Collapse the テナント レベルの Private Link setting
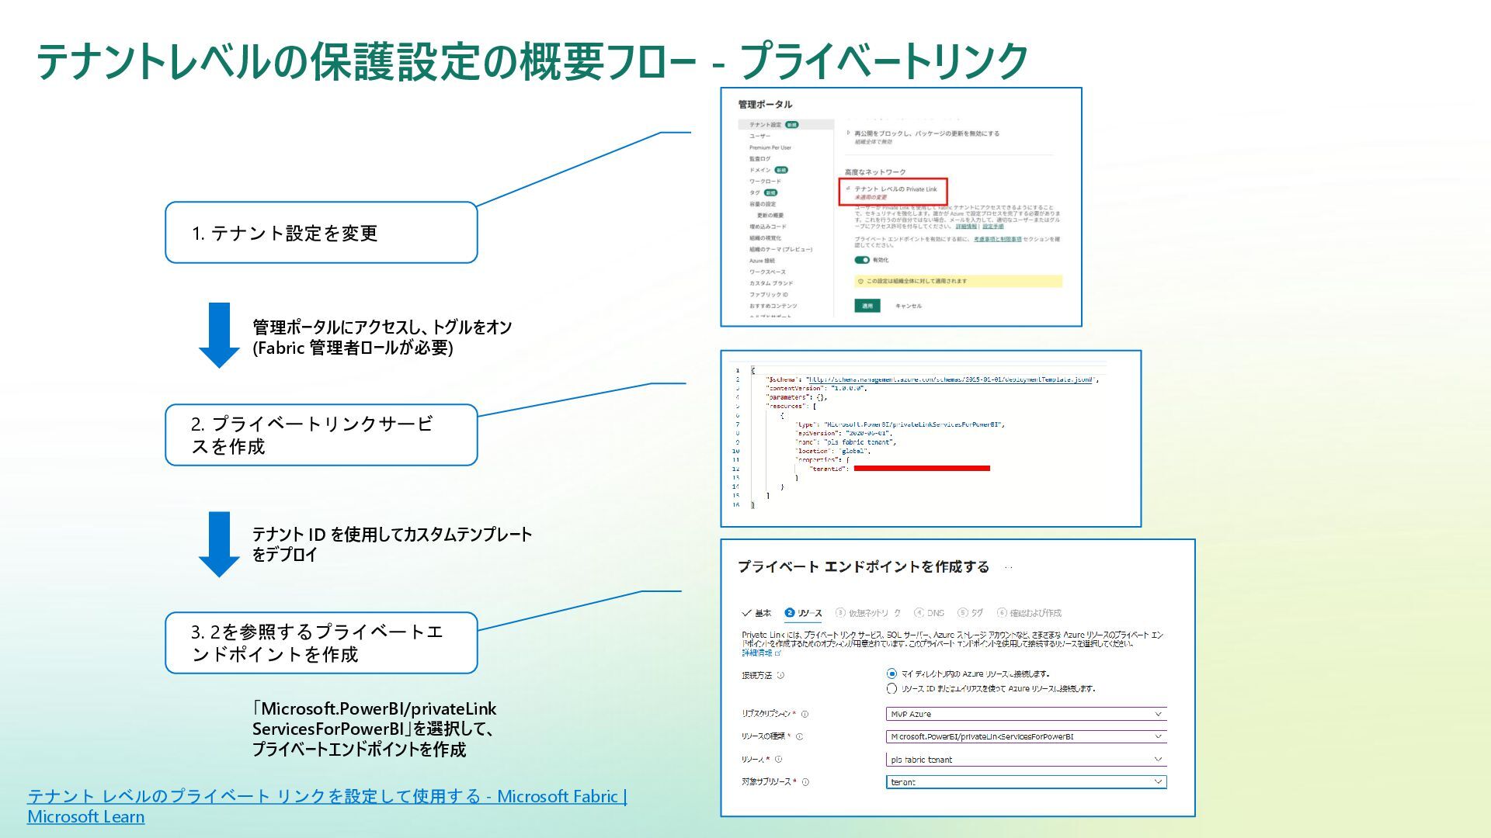 (x=848, y=189)
